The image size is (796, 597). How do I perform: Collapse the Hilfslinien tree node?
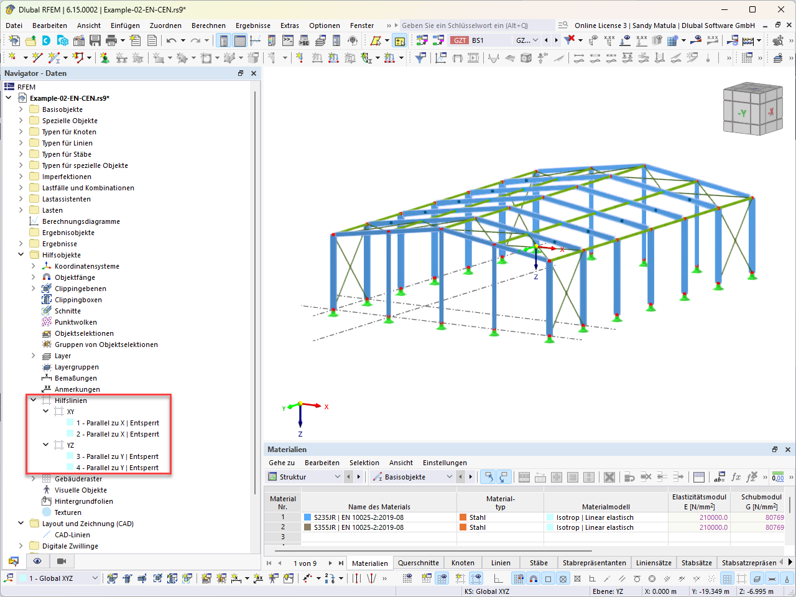click(x=34, y=400)
